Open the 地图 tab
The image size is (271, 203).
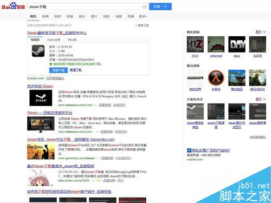[119, 16]
